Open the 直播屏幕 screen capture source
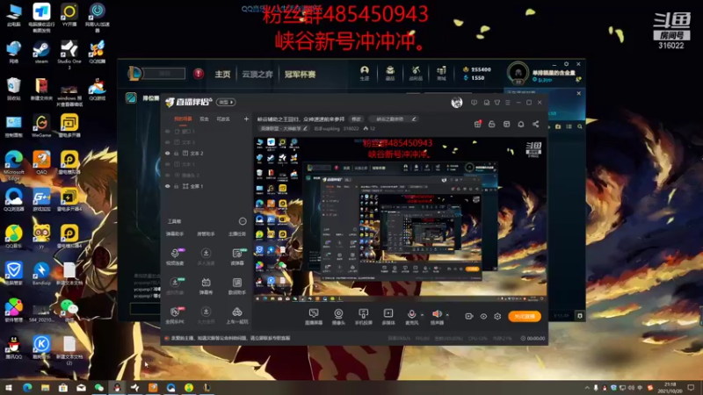This screenshot has width=703, height=395. [314, 316]
